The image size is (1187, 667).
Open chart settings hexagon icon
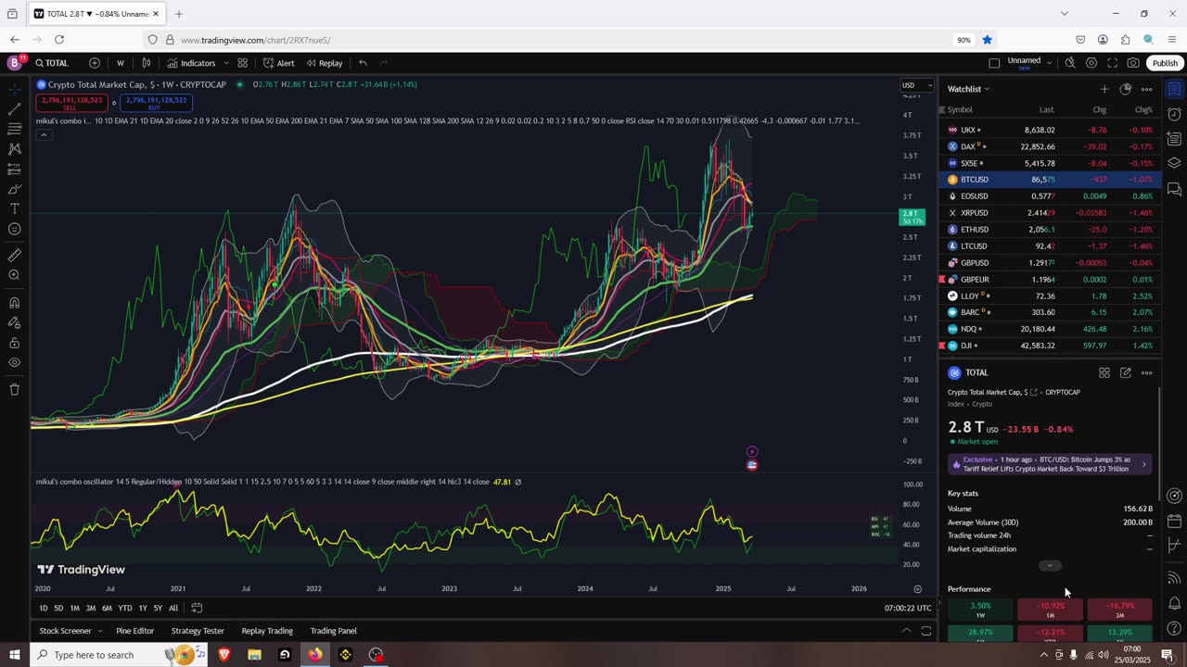click(1091, 63)
